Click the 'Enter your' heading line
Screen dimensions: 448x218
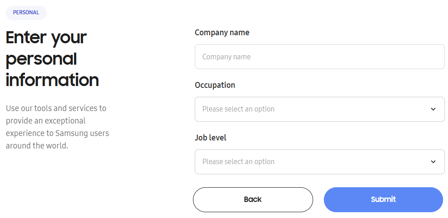pos(46,37)
